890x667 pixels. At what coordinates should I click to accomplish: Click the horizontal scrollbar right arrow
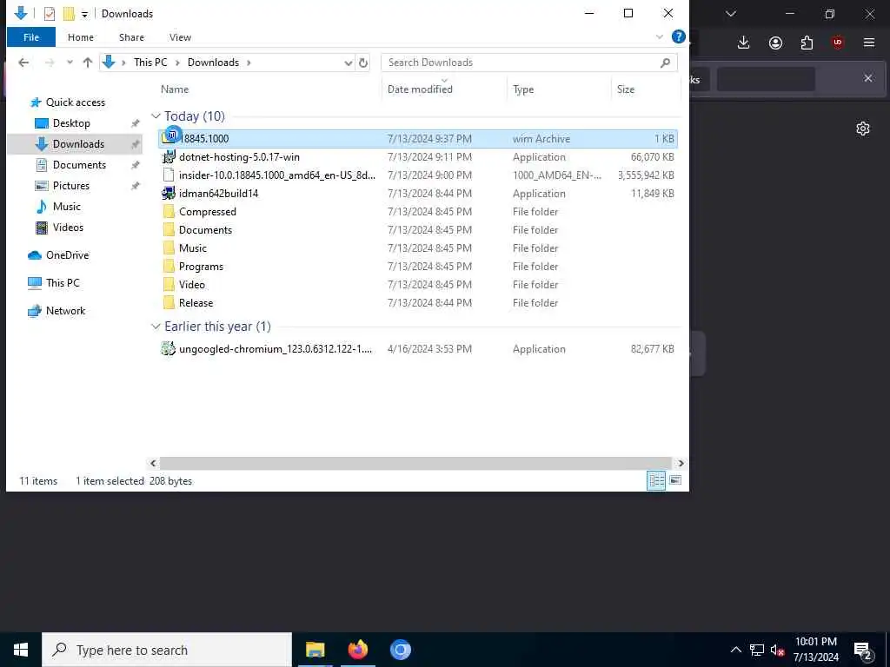681,464
